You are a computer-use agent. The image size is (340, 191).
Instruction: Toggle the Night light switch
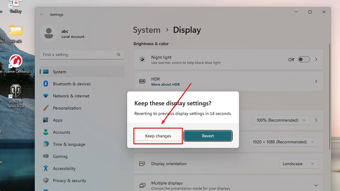304,59
